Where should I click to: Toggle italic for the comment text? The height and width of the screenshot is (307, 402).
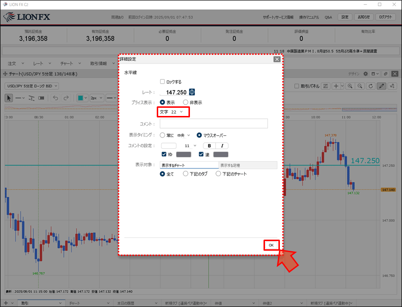(222, 146)
